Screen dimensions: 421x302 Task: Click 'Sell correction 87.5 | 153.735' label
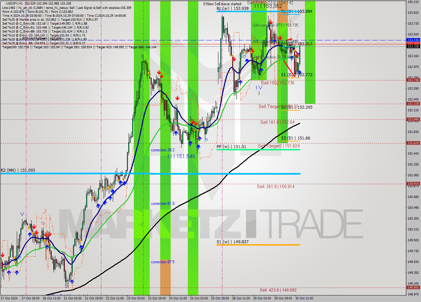coord(275,25)
